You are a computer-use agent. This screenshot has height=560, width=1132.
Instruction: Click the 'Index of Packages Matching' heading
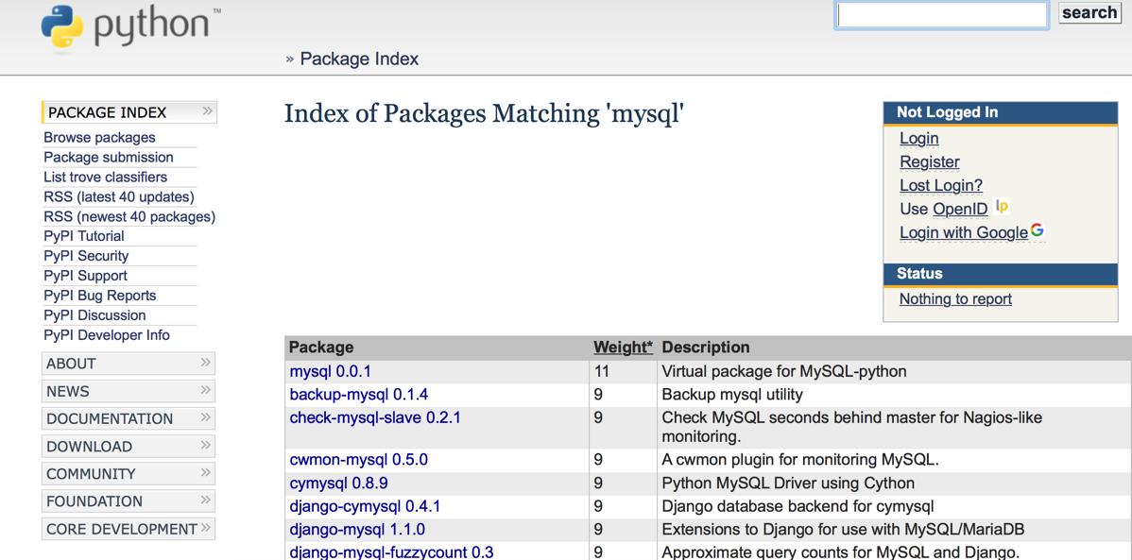484,113
